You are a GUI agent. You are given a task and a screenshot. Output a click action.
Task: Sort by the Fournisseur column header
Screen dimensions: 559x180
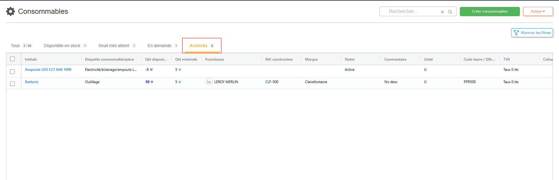coord(215,59)
